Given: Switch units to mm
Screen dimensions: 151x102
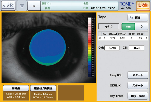Looking at the screenshot, I should [x=128, y=27].
